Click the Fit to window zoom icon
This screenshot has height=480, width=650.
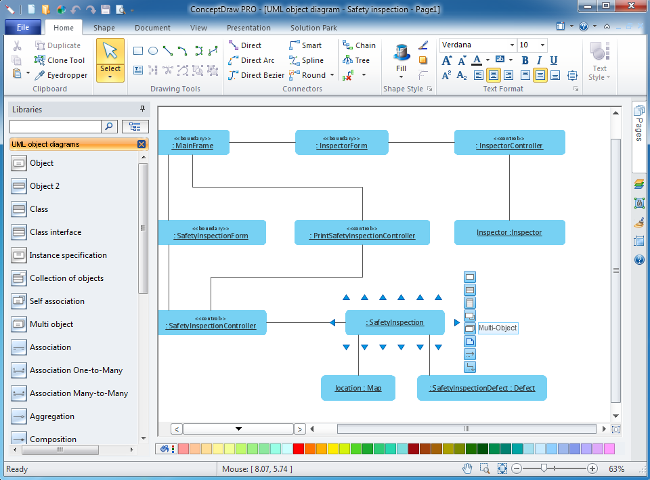click(502, 468)
